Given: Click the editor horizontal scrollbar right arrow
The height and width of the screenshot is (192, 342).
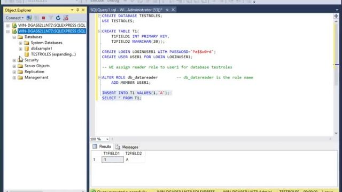Looking at the screenshot, I should [330, 139].
